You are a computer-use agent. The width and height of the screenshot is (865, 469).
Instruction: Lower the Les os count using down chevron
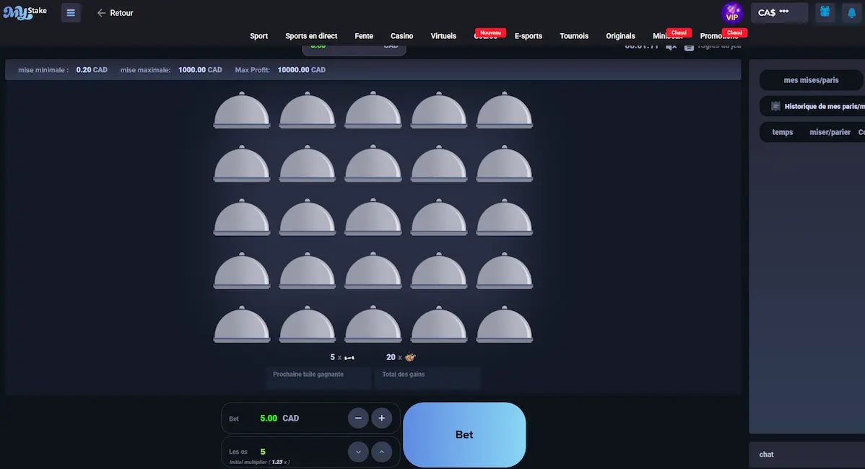point(358,452)
